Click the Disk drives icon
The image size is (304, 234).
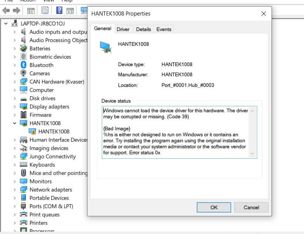point(24,99)
